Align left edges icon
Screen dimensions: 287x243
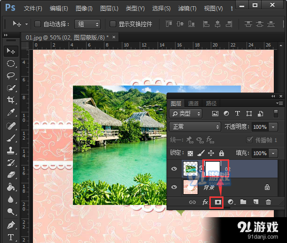(206, 24)
